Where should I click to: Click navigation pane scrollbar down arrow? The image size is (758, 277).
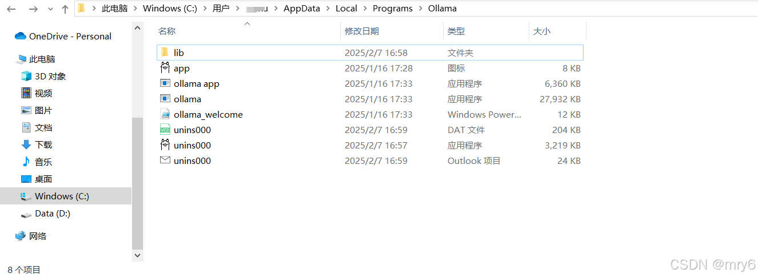click(137, 256)
